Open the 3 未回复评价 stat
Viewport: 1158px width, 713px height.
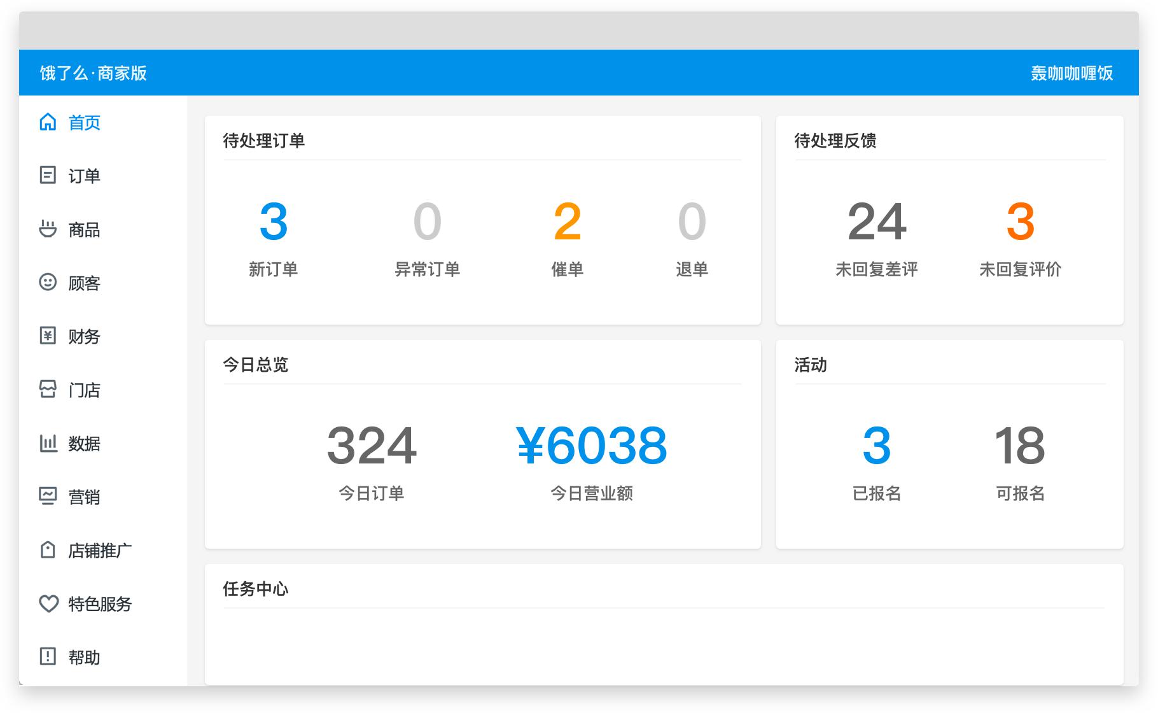coord(1021,239)
